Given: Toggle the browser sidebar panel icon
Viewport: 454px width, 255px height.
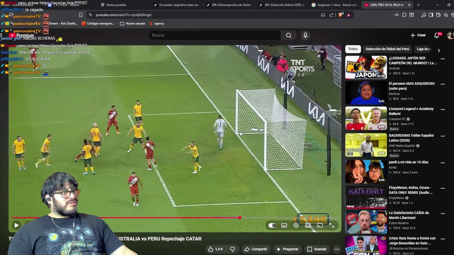Looking at the screenshot, I should [x=431, y=15].
